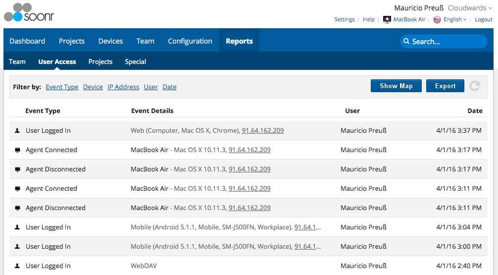Go to the Projects main tab
This screenshot has width=498, height=275.
72,41
